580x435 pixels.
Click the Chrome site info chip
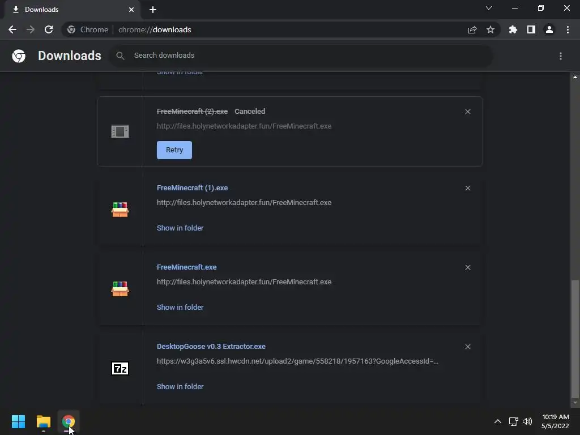[88, 29]
